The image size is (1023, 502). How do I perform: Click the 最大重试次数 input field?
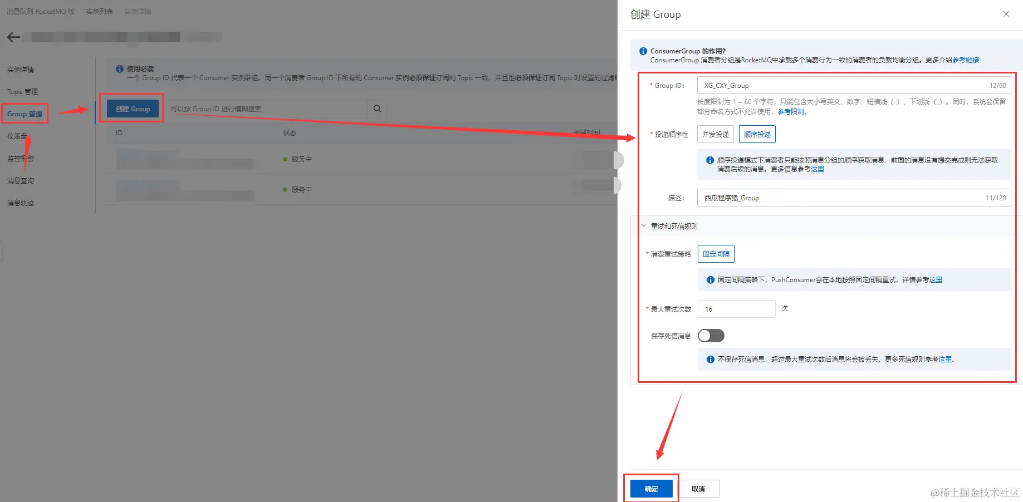point(736,309)
